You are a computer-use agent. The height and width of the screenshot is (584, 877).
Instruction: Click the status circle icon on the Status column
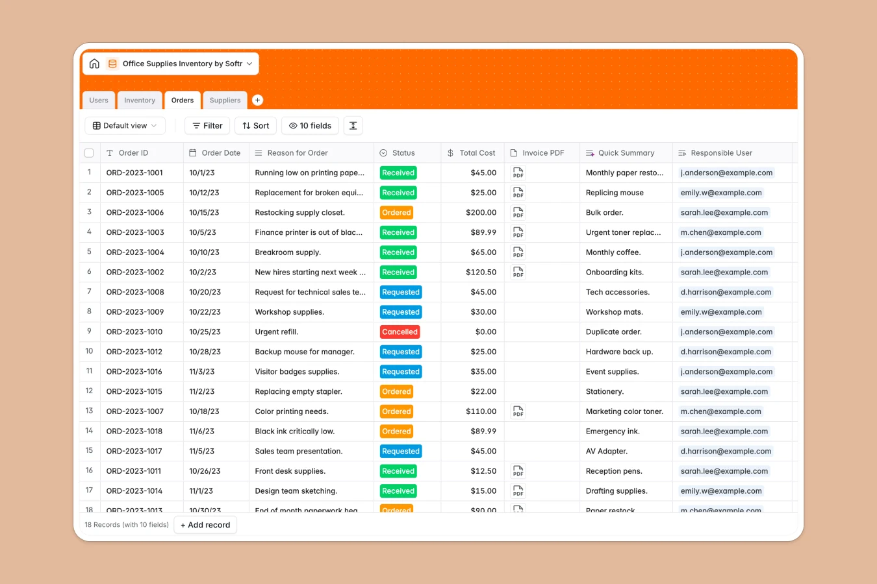(385, 152)
